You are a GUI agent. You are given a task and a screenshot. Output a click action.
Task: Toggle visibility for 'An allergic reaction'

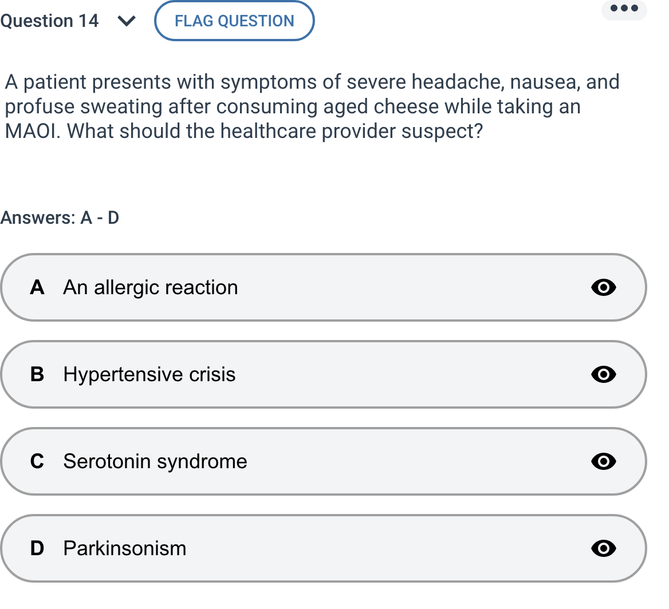[x=604, y=288]
